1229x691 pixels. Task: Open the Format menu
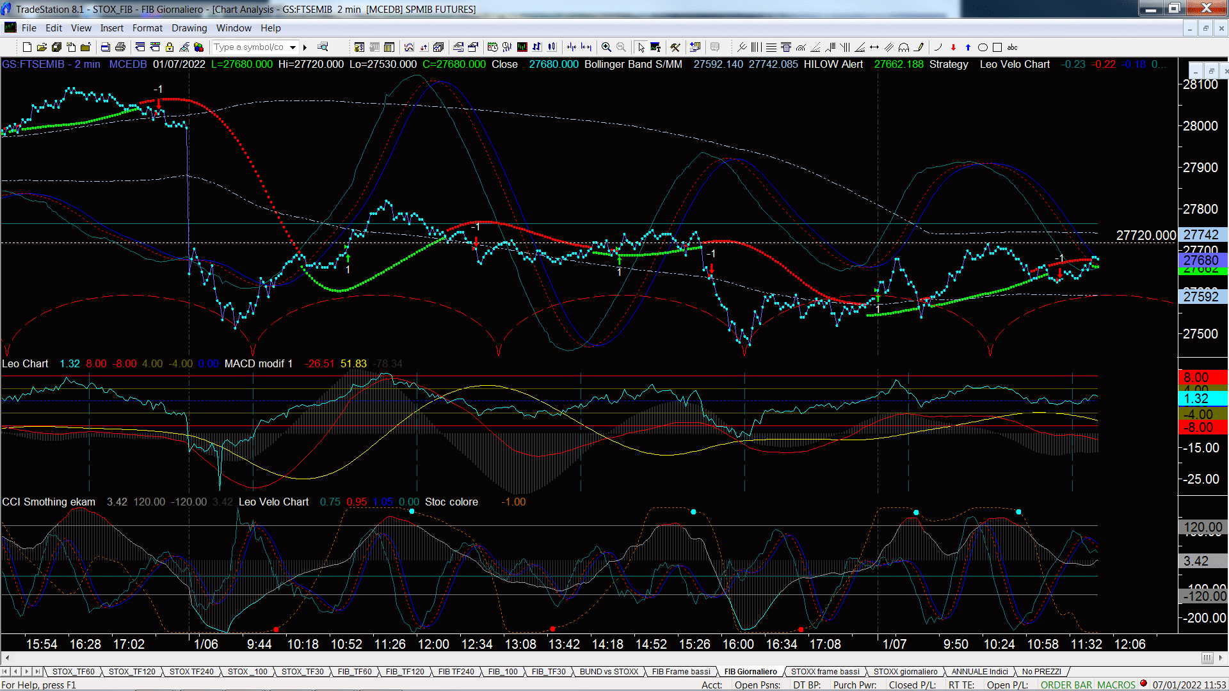pos(147,28)
